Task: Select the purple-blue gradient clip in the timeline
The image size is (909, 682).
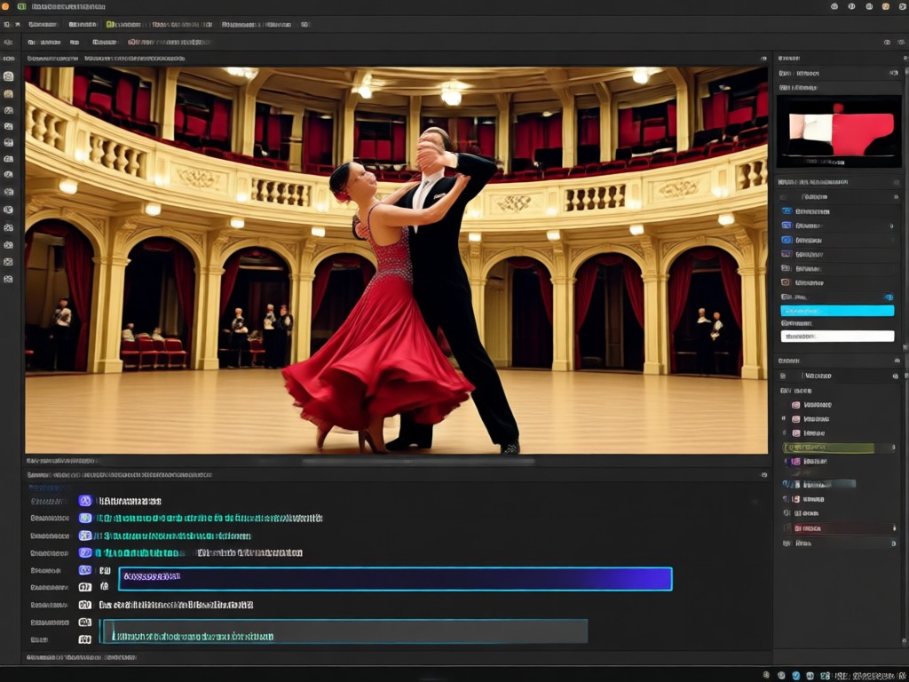Action: click(395, 579)
